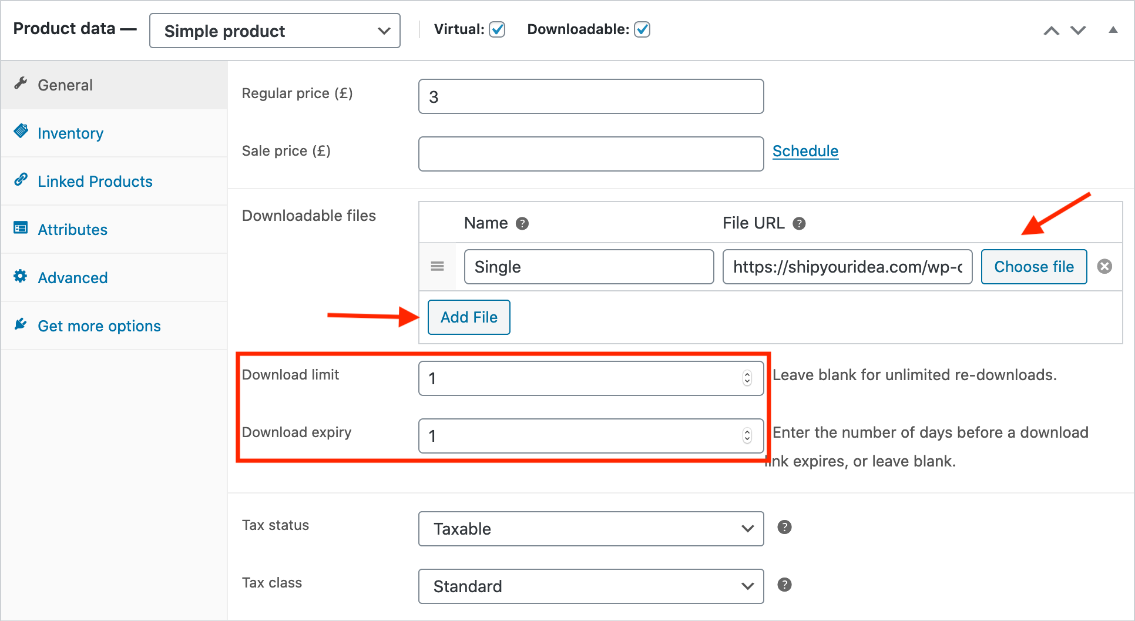Toggle the Virtual checkbox
Viewport: 1135px width, 621px height.
(498, 29)
